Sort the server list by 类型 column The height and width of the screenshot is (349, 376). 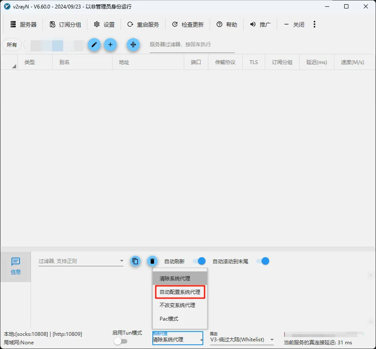35,62
